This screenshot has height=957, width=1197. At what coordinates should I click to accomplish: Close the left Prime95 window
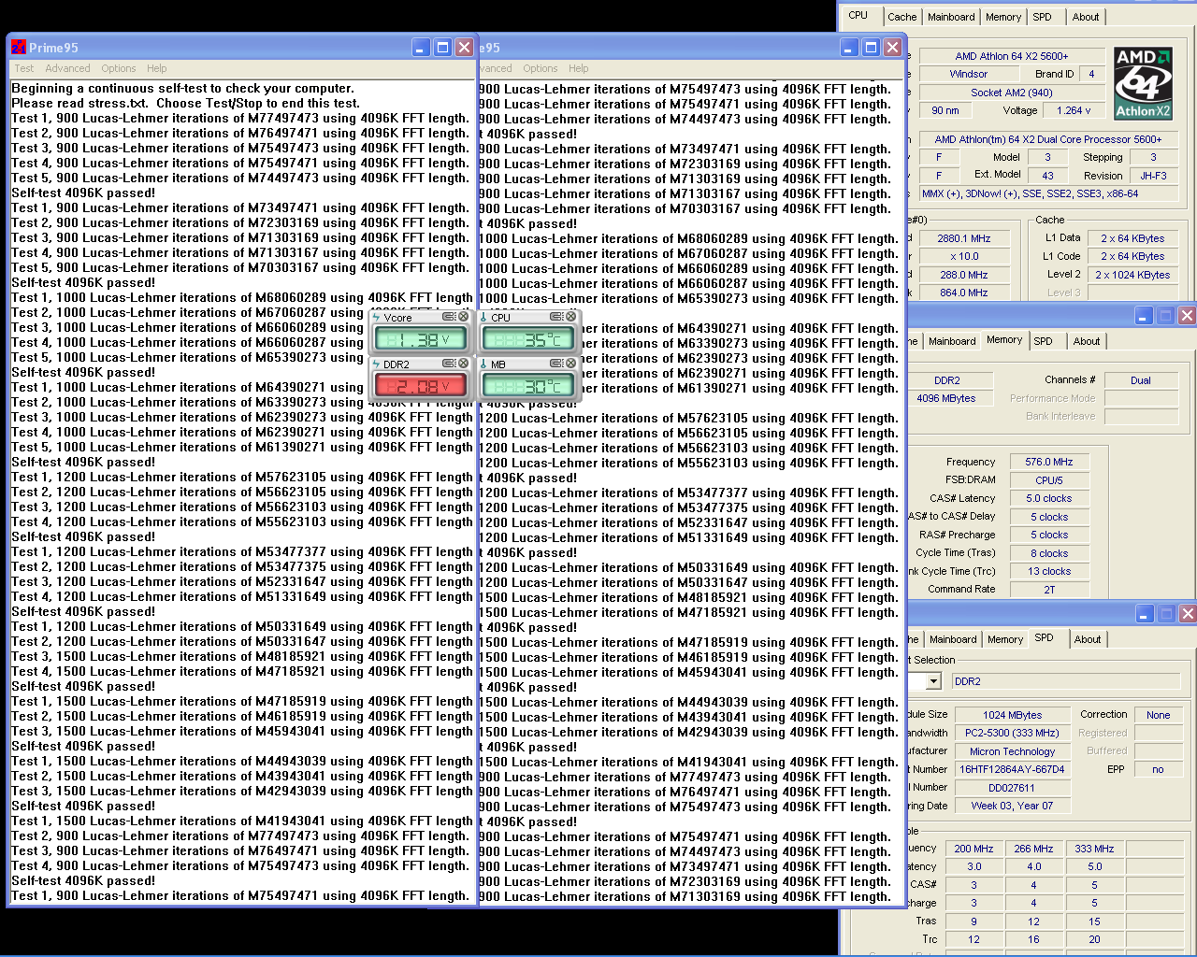point(464,47)
